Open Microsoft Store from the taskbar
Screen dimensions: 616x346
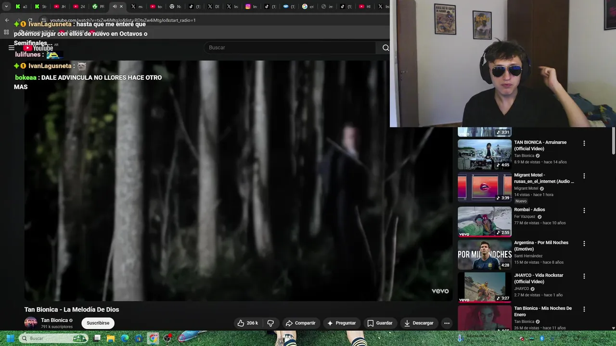[139, 338]
